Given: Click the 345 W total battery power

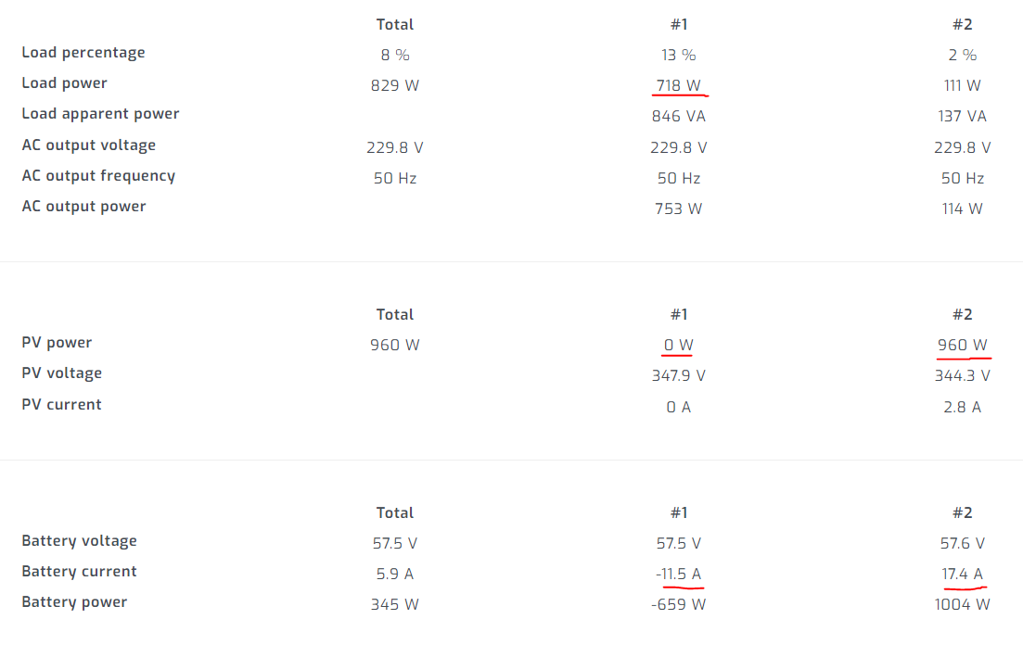Looking at the screenshot, I should [395, 604].
